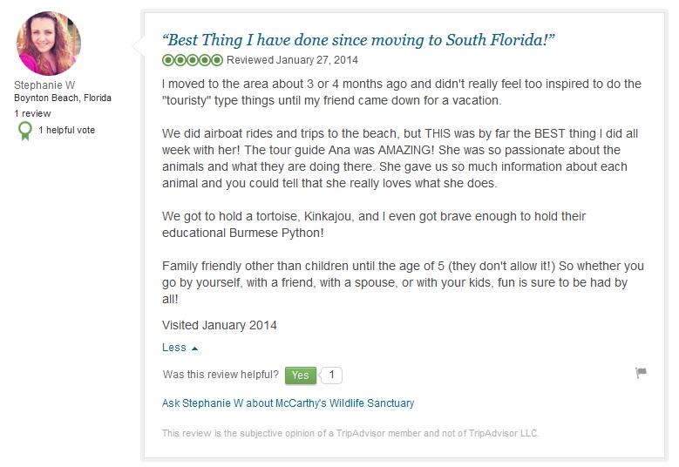Click the "Visited January 2014" line
Screen dimensions: 679x467
click(x=220, y=325)
